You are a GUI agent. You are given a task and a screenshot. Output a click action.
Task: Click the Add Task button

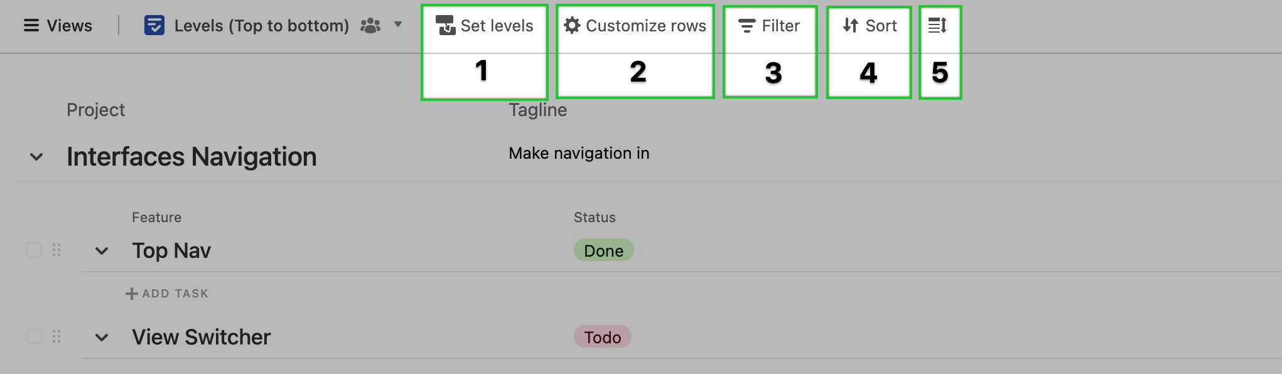[x=167, y=294]
